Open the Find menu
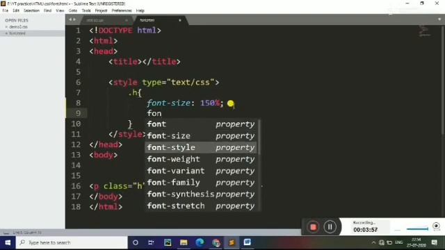Screen dimensions: 445x250 pos(47,10)
